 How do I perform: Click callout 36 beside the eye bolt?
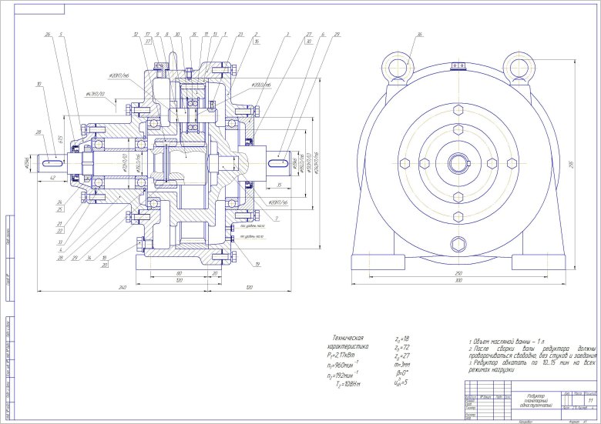click(x=419, y=35)
